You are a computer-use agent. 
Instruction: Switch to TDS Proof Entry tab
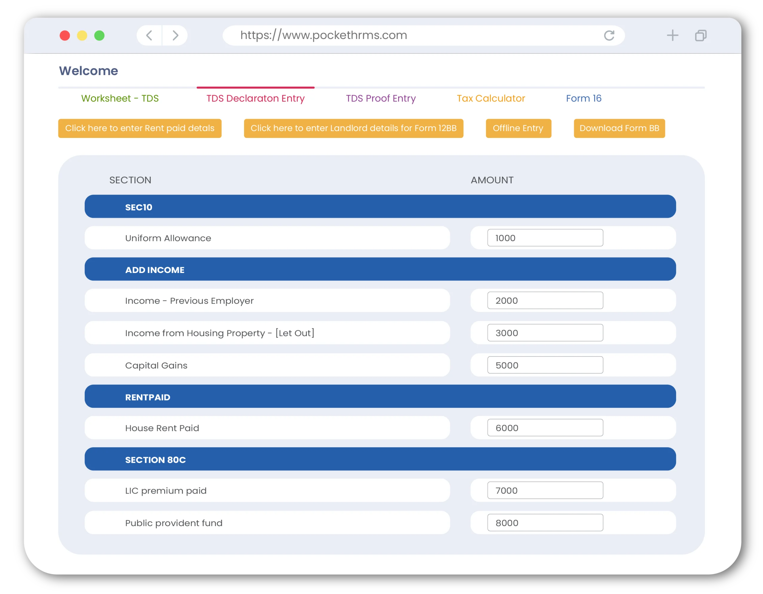coord(380,98)
